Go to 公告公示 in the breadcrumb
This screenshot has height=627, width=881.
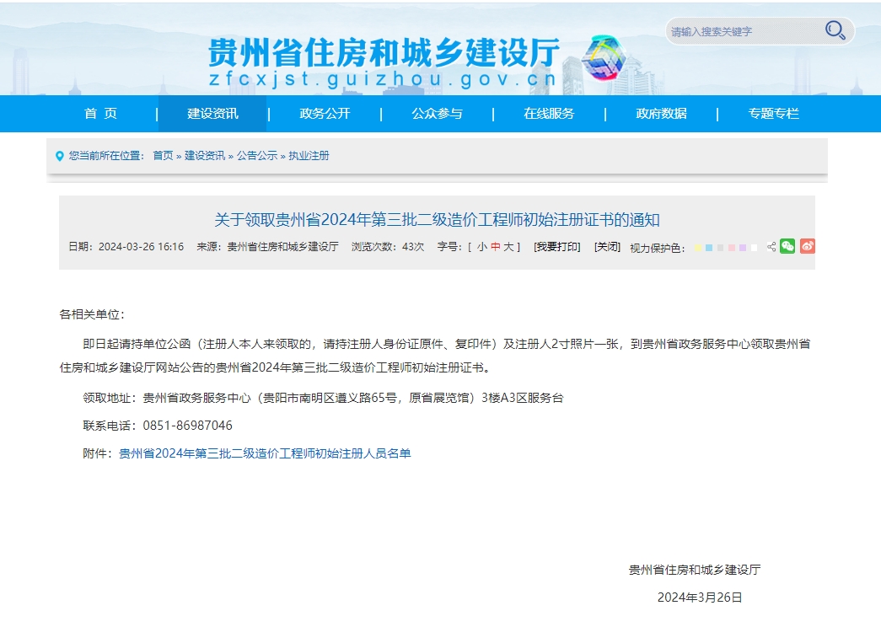pyautogui.click(x=256, y=156)
